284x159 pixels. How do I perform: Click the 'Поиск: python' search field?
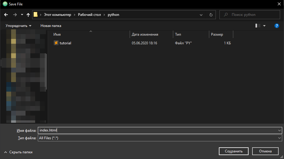(x=250, y=15)
